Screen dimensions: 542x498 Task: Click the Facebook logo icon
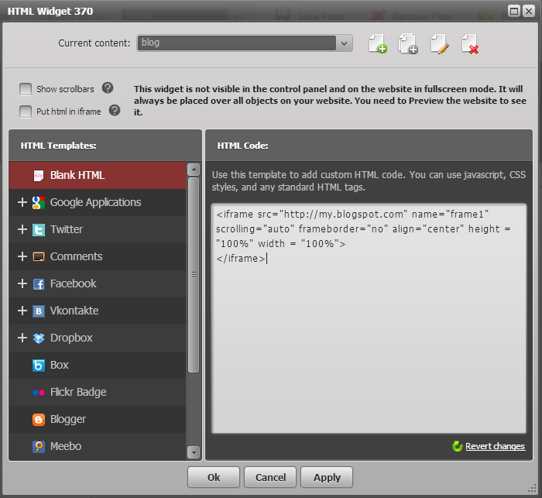click(x=39, y=284)
